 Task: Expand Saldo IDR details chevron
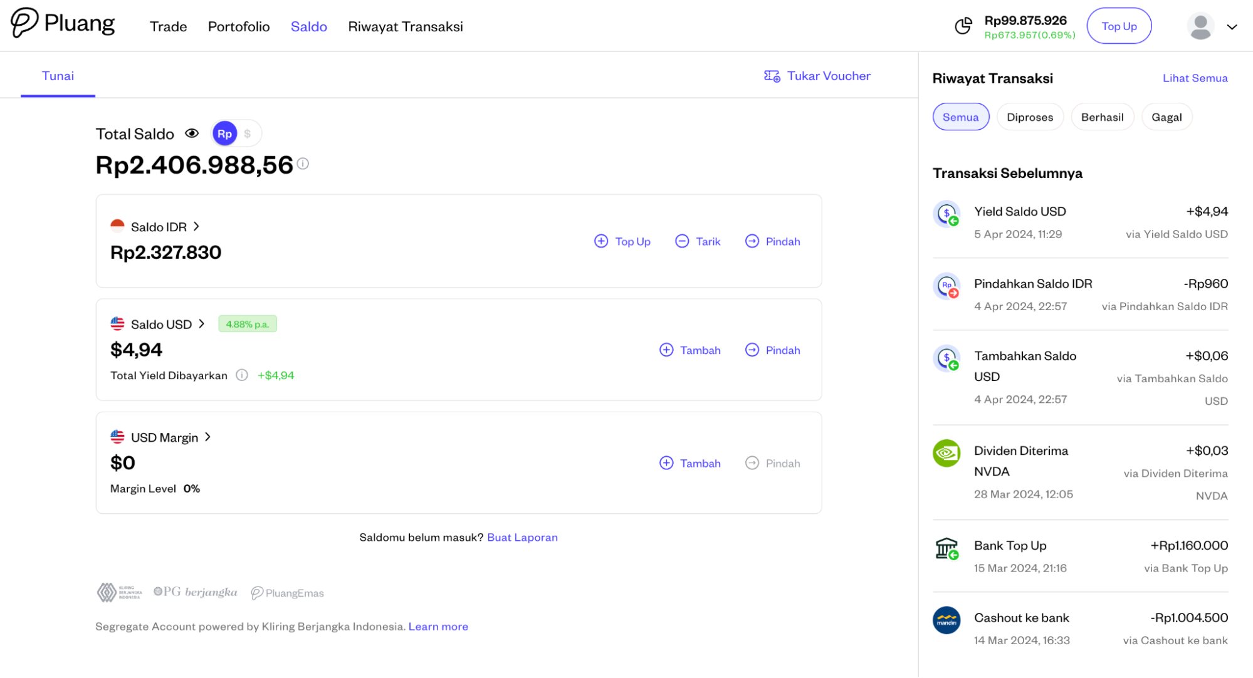[196, 226]
